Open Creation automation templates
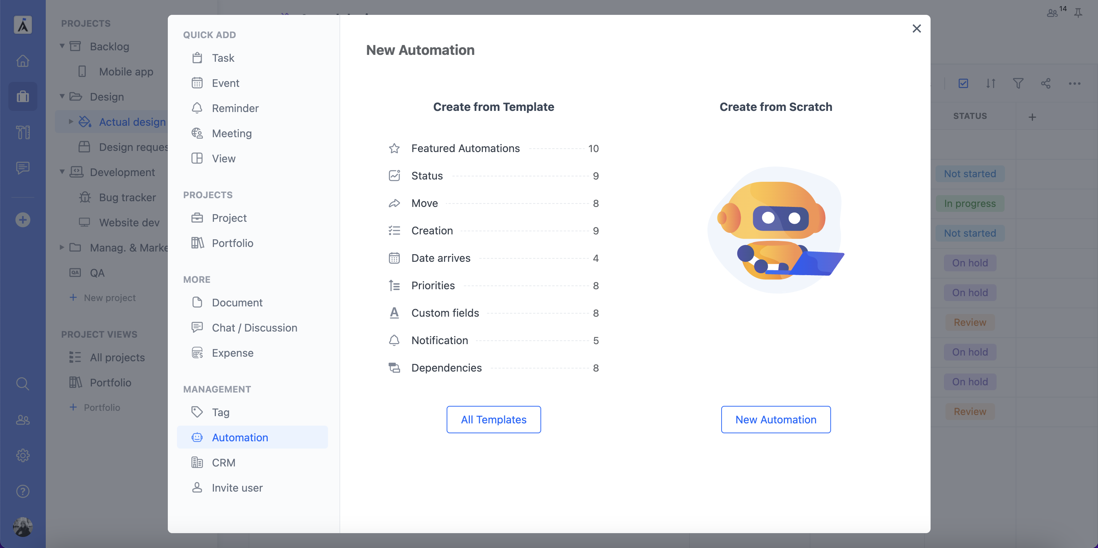 494,231
